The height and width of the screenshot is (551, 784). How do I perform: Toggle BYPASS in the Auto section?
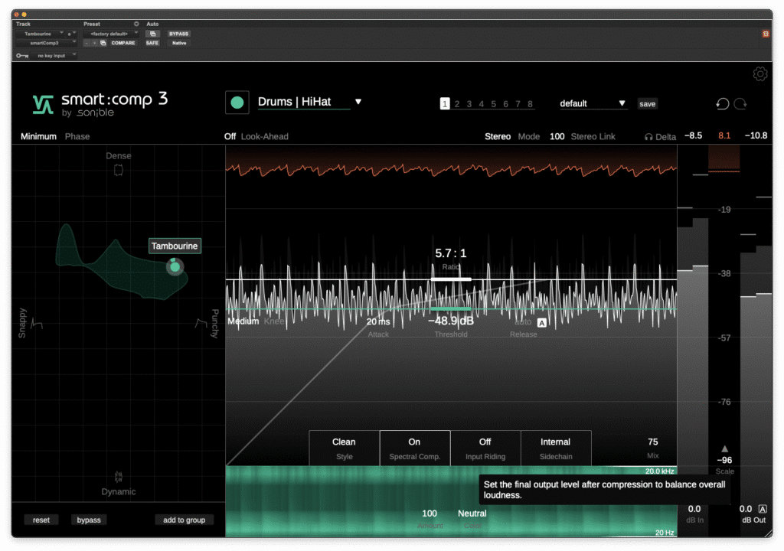click(178, 34)
